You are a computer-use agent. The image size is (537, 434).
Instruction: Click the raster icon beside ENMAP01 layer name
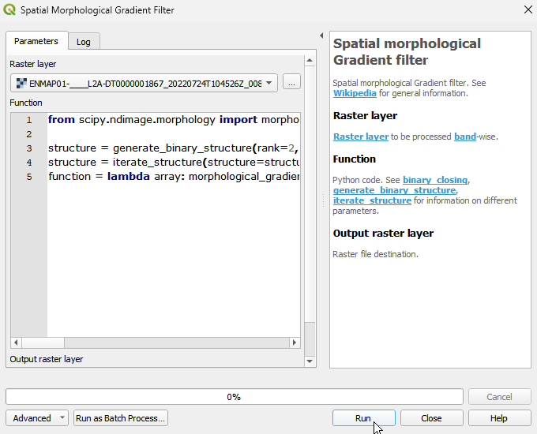(21, 83)
